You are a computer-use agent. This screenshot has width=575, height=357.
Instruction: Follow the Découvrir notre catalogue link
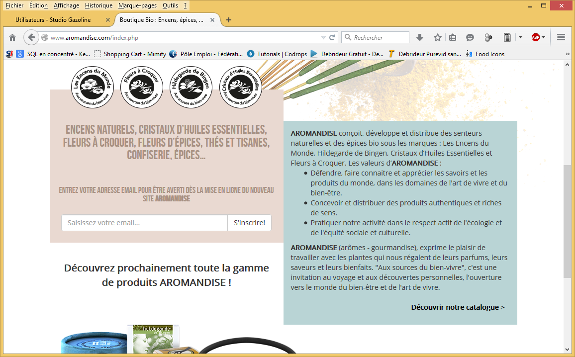(x=458, y=307)
